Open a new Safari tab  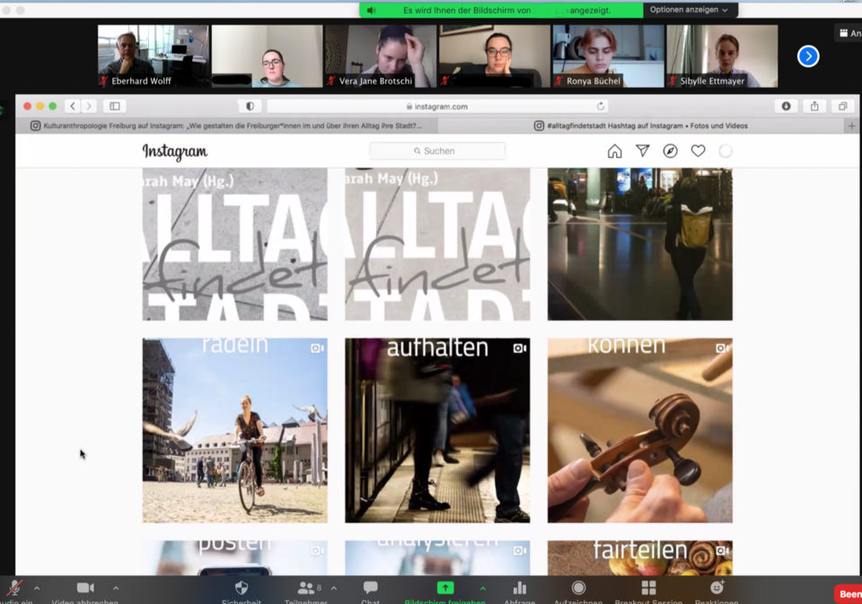tap(851, 126)
